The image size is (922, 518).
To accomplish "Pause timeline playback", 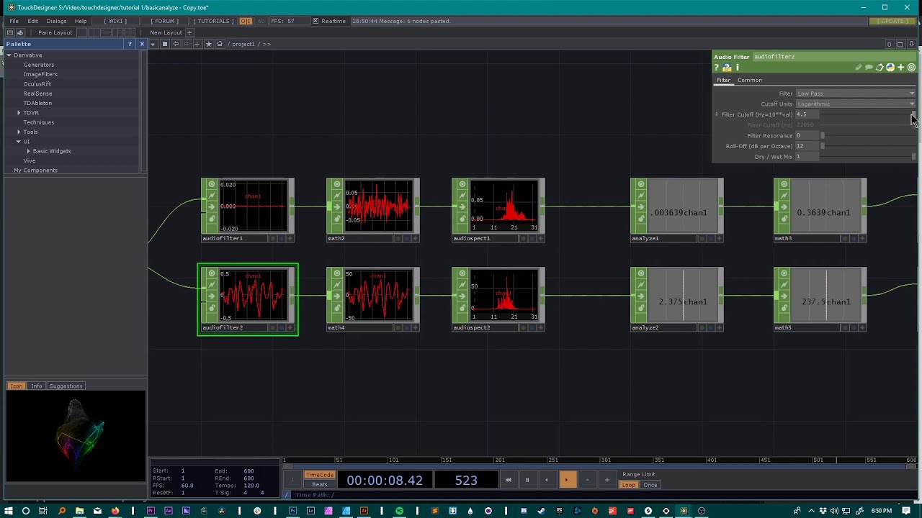I will [x=527, y=480].
